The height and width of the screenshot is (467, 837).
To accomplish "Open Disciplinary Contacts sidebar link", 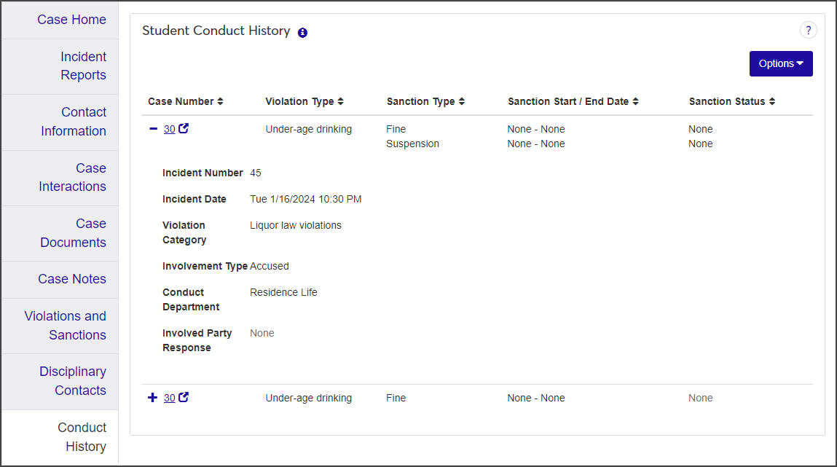I will pyautogui.click(x=73, y=381).
